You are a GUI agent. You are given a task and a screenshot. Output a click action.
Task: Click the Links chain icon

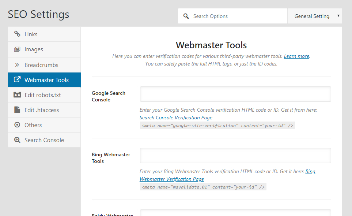(x=17, y=34)
